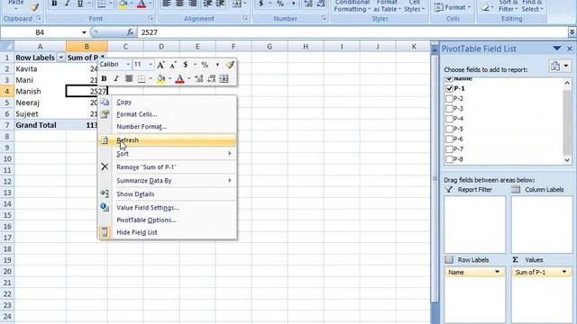Click field list scrollbar down arrow

[567, 160]
